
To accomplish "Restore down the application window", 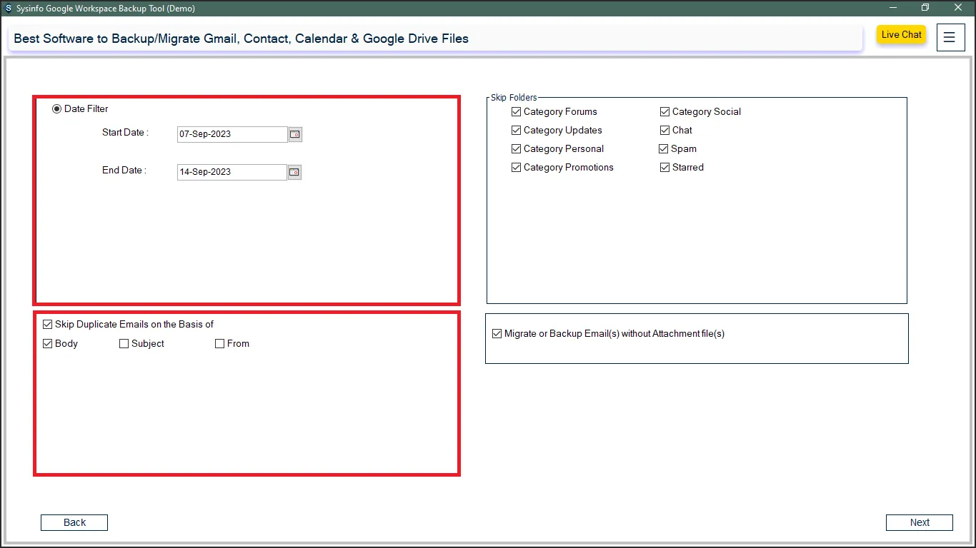I will coord(925,8).
